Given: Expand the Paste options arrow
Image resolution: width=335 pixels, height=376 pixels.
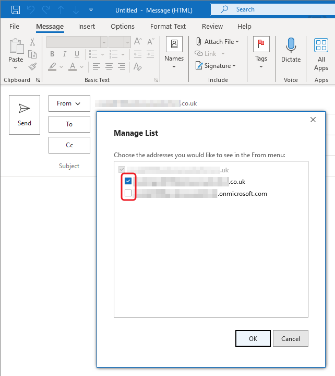Looking at the screenshot, I should pos(16,67).
